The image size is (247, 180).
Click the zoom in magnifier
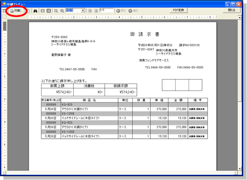(62, 11)
